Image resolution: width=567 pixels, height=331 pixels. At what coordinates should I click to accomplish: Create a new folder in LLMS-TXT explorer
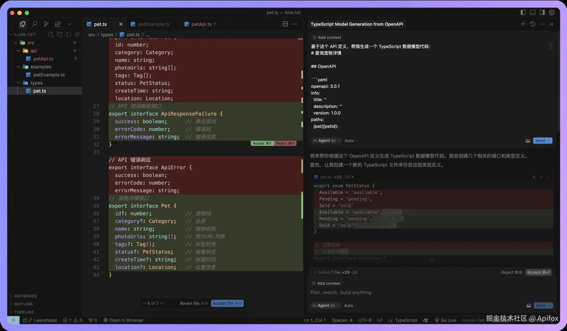pyautogui.click(x=60, y=34)
